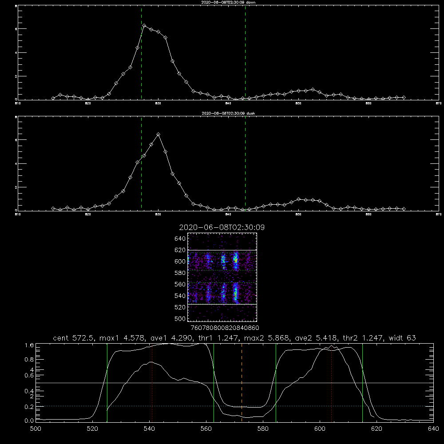This screenshot has height=444, width=444.
Task: Click the bottom plot y-axis label 0.2
Action: click(x=29, y=407)
